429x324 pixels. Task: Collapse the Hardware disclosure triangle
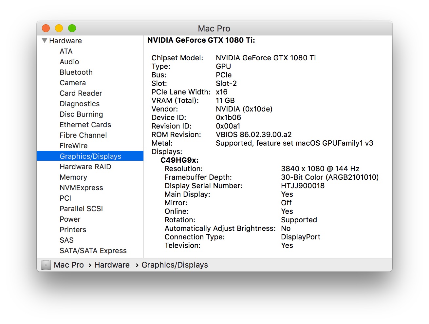click(x=45, y=41)
